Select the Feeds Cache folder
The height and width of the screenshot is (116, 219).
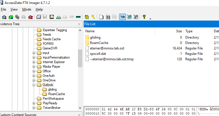52,39
